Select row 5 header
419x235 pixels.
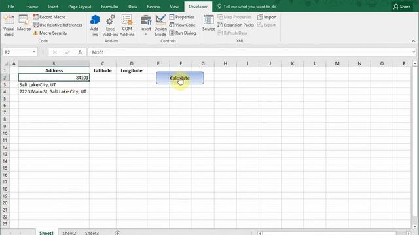click(x=5, y=99)
